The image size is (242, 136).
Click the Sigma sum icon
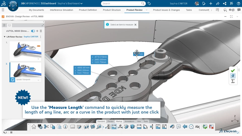click(233, 81)
